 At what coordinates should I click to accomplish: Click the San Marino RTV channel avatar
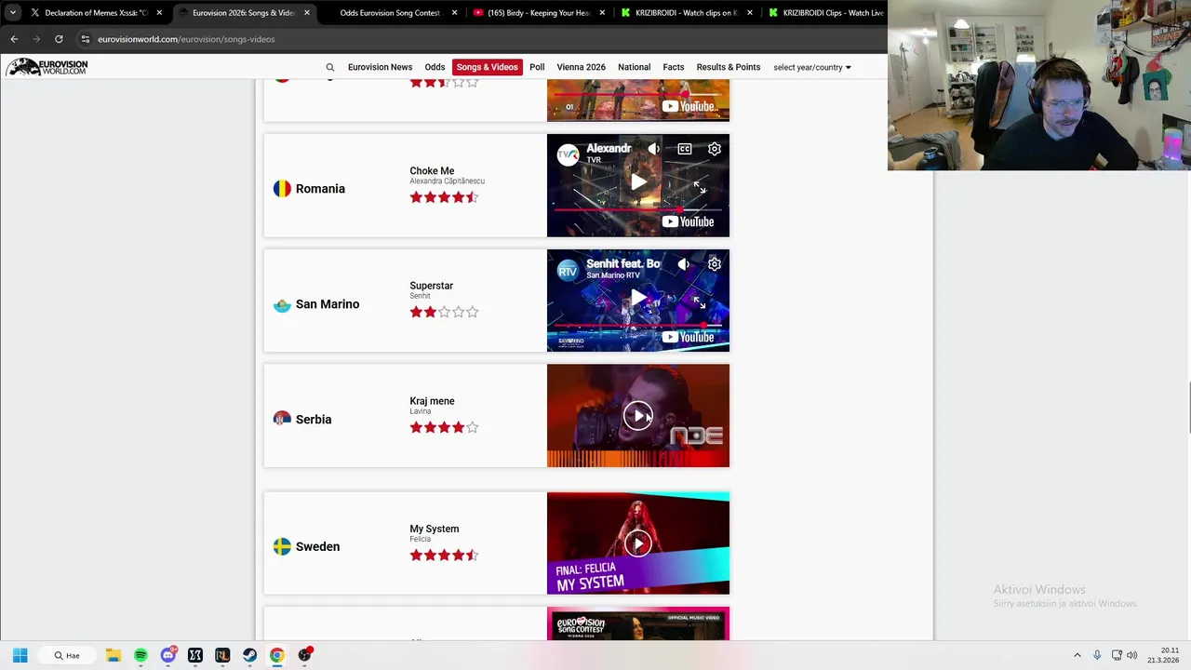click(x=568, y=270)
